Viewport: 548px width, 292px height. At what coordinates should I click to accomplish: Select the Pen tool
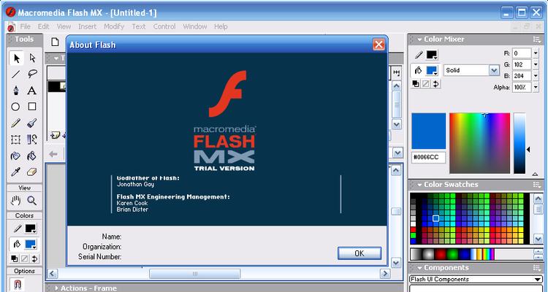click(16, 91)
